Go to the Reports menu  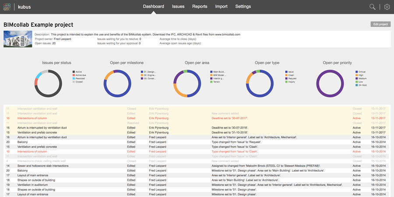pos(200,7)
